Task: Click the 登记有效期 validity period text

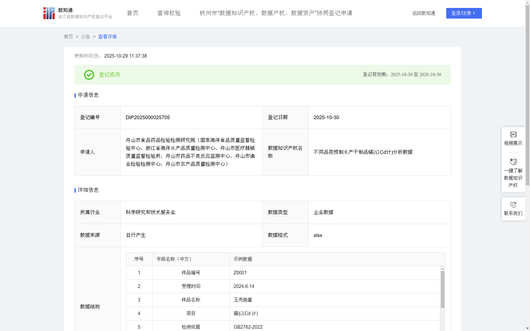Action: pyautogui.click(x=402, y=75)
